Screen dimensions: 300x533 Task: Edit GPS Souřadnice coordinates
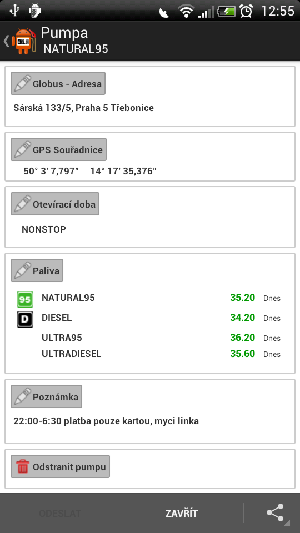[x=58, y=149]
